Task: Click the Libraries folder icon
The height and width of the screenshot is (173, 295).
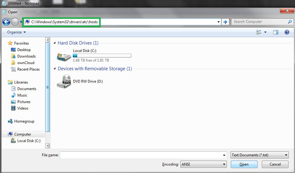Action: tap(10, 82)
